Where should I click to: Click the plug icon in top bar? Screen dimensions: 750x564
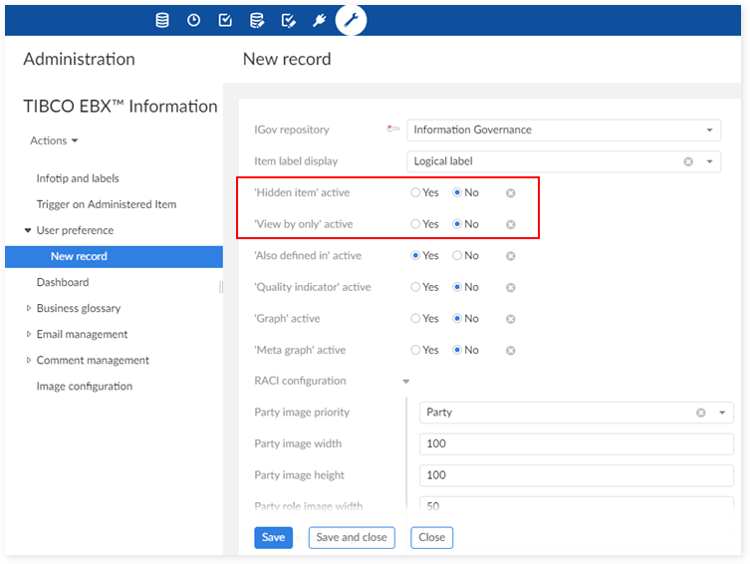pos(319,20)
